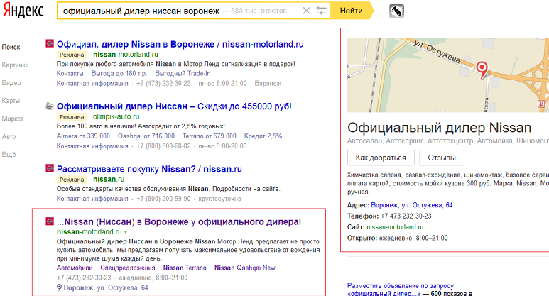Click the extension icon next to the Найти button

tap(396, 11)
